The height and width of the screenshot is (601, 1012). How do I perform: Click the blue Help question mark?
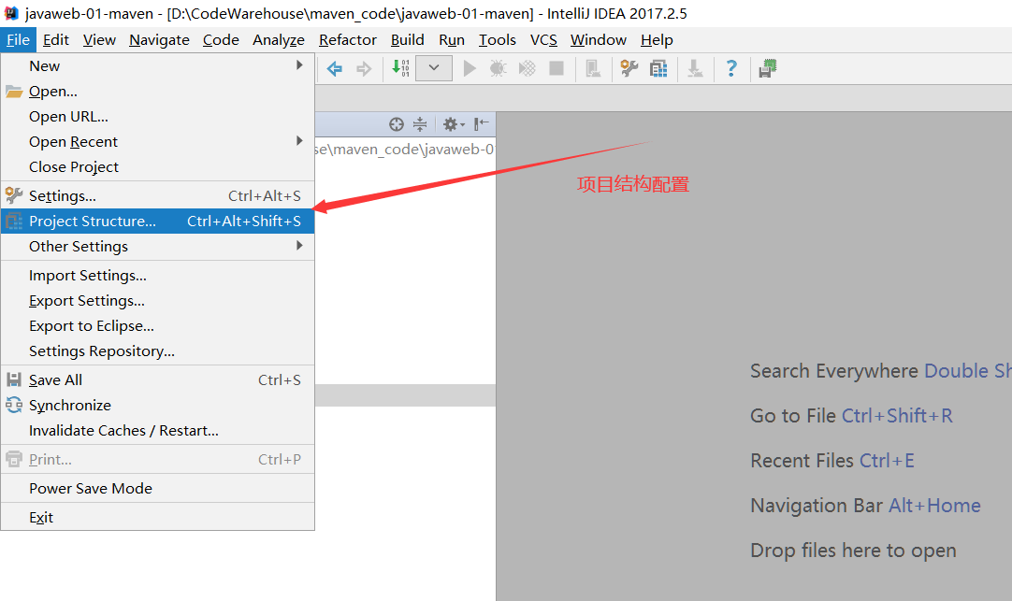[x=731, y=68]
